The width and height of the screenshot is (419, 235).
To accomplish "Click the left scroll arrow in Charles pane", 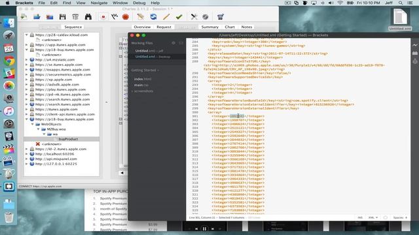I will coord(122,172).
